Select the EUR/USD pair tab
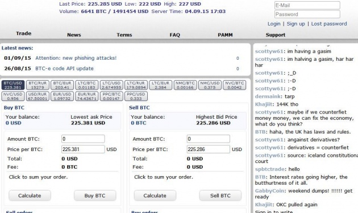 click(62, 96)
